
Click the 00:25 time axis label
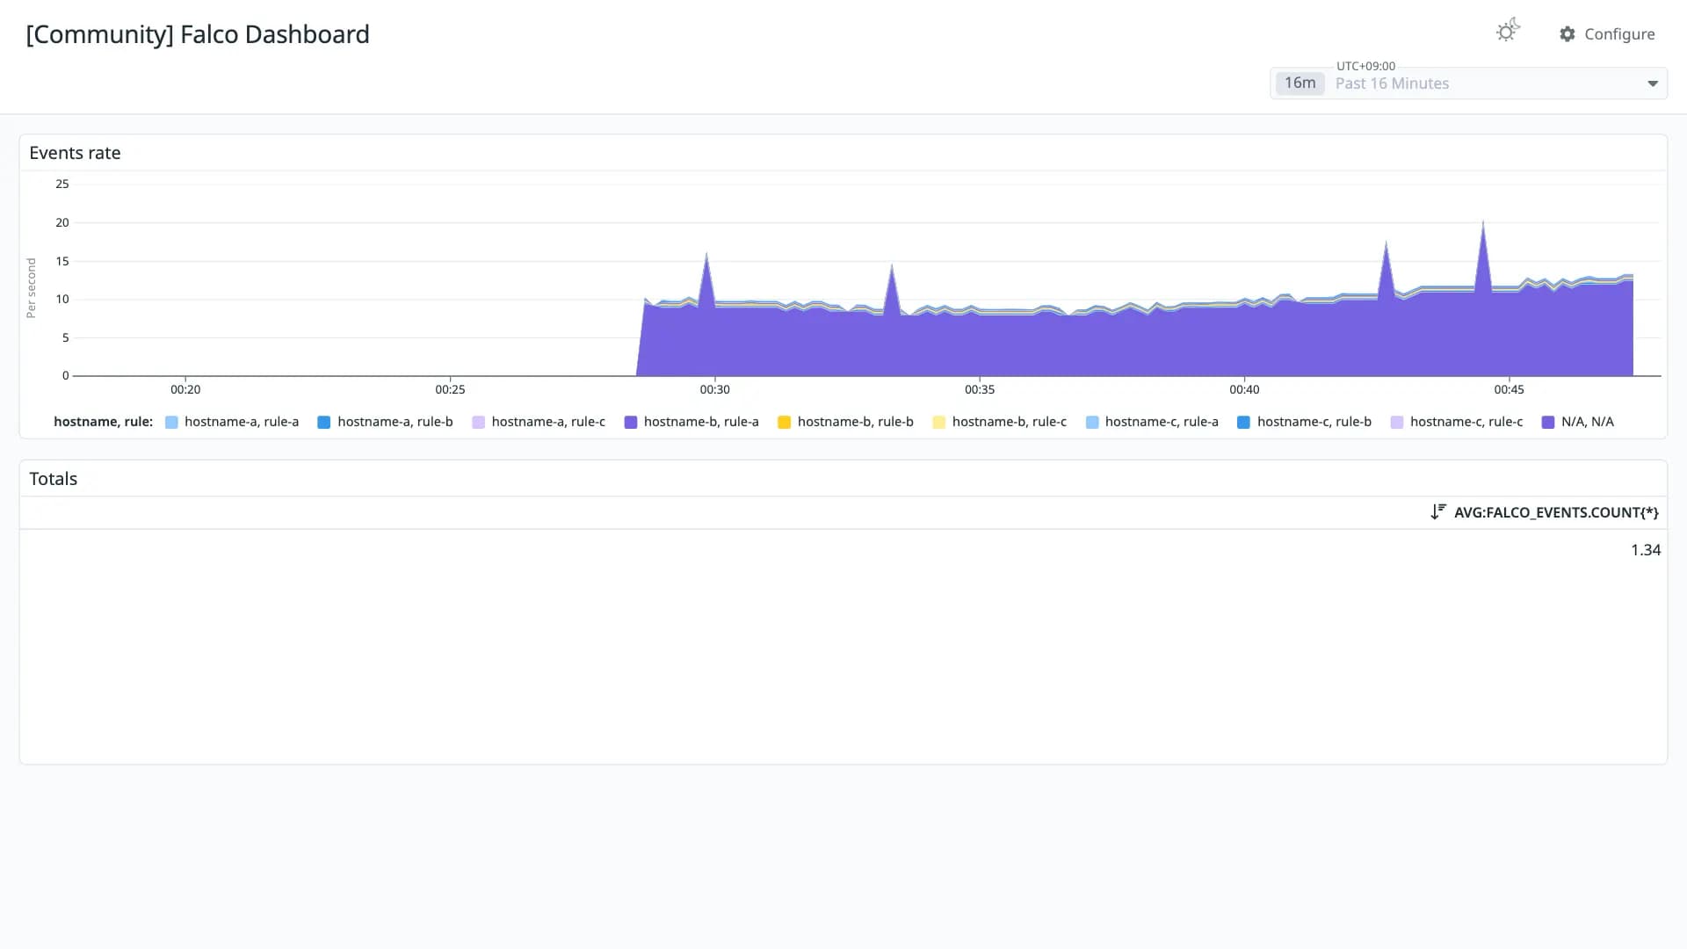pos(450,389)
